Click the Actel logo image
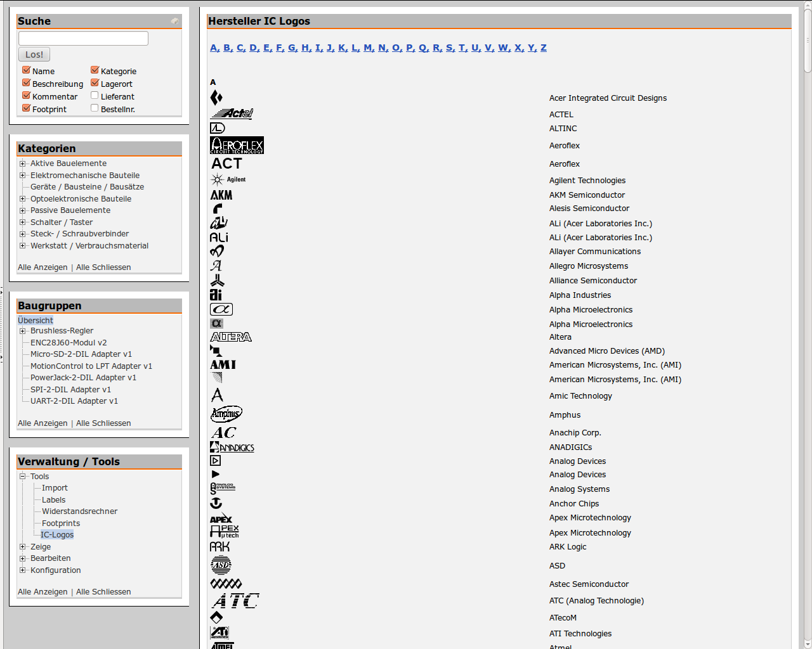Image resolution: width=812 pixels, height=649 pixels. click(232, 113)
